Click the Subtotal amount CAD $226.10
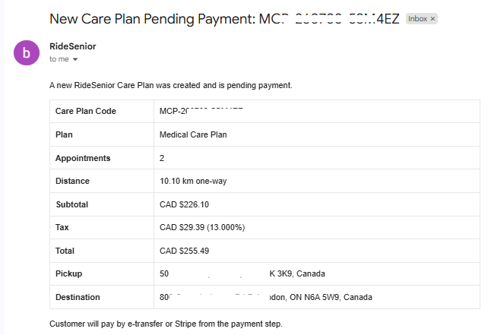Screen dimensions: 491x335 pyautogui.click(x=184, y=204)
